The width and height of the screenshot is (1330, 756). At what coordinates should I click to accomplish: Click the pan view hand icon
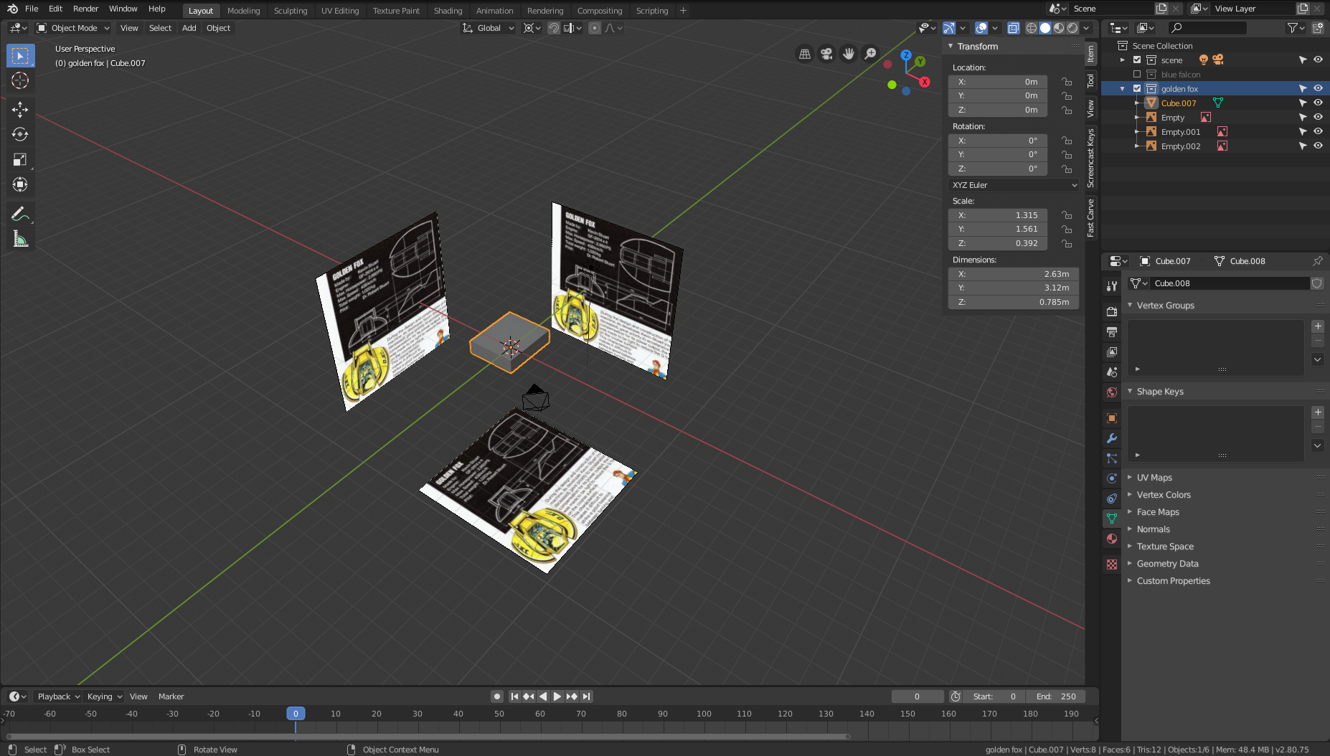849,54
